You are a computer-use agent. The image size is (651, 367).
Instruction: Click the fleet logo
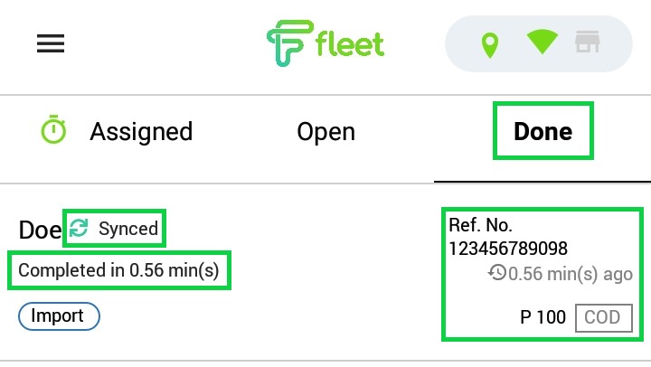tap(325, 43)
